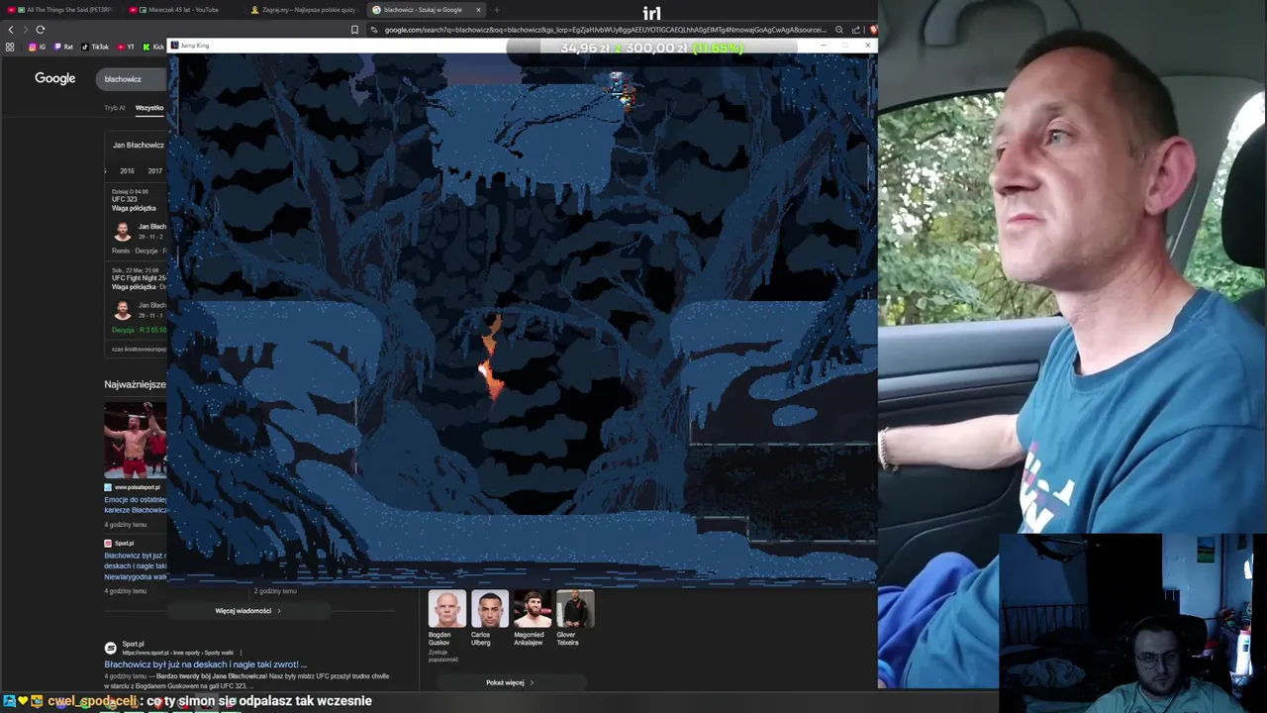The image size is (1267, 713).
Task: Click the Sport.pl result site name
Action: pyautogui.click(x=133, y=644)
